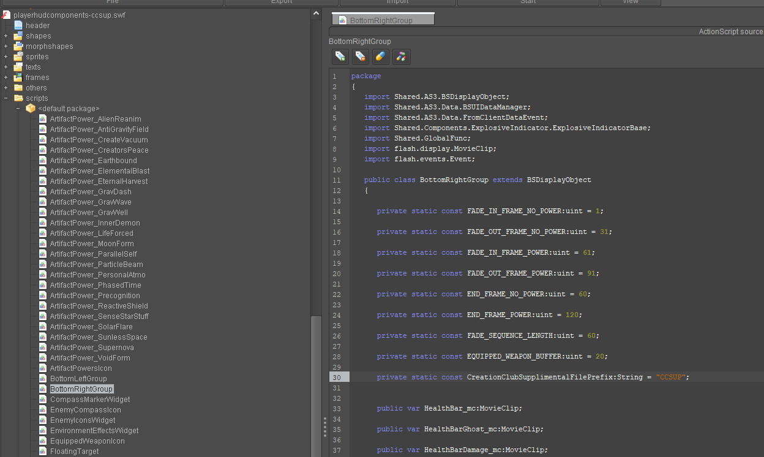The width and height of the screenshot is (764, 457).
Task: Expand the sprites folder
Action: tap(5, 56)
